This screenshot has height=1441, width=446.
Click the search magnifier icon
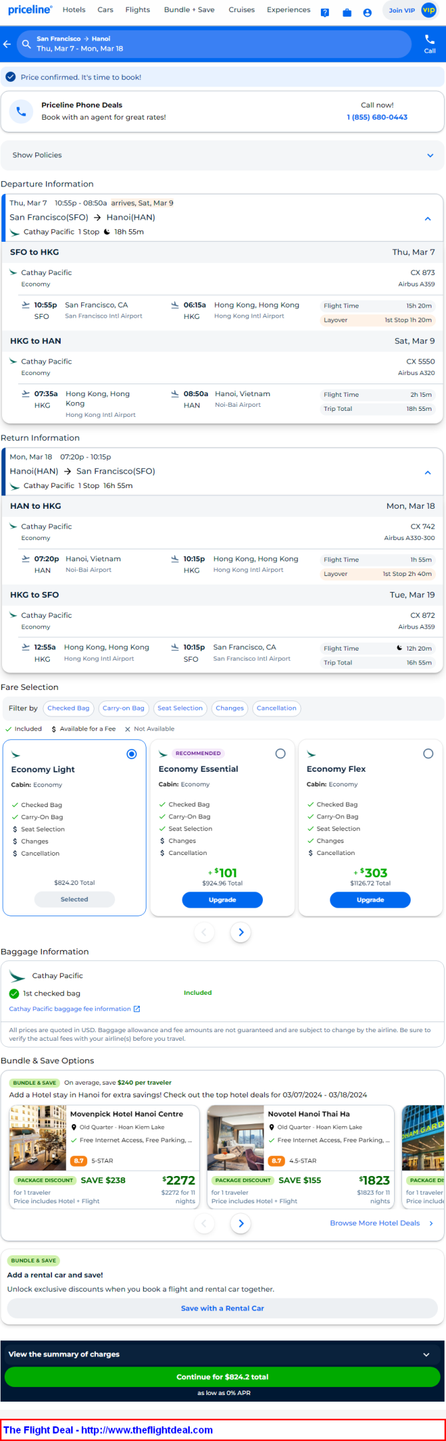[x=27, y=44]
